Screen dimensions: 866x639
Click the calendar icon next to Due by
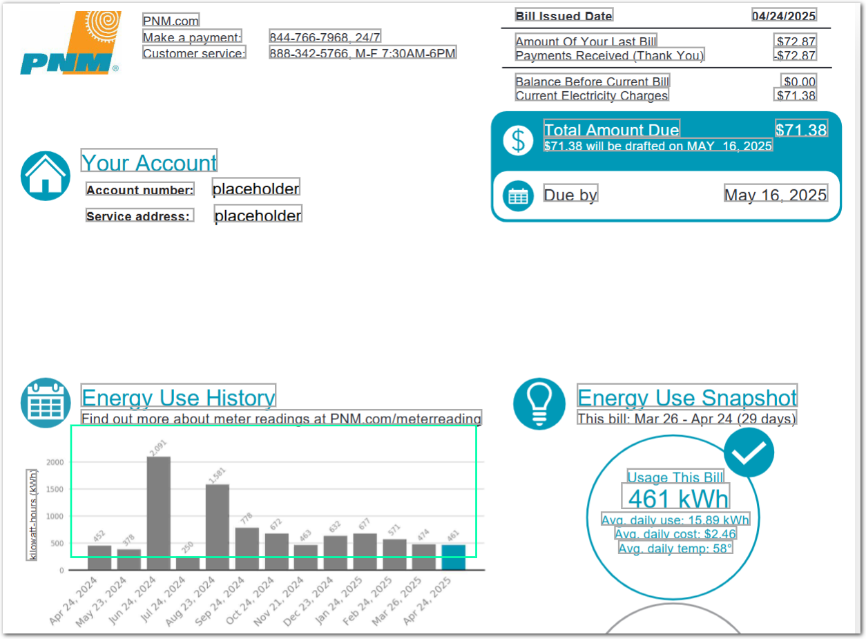pos(518,195)
